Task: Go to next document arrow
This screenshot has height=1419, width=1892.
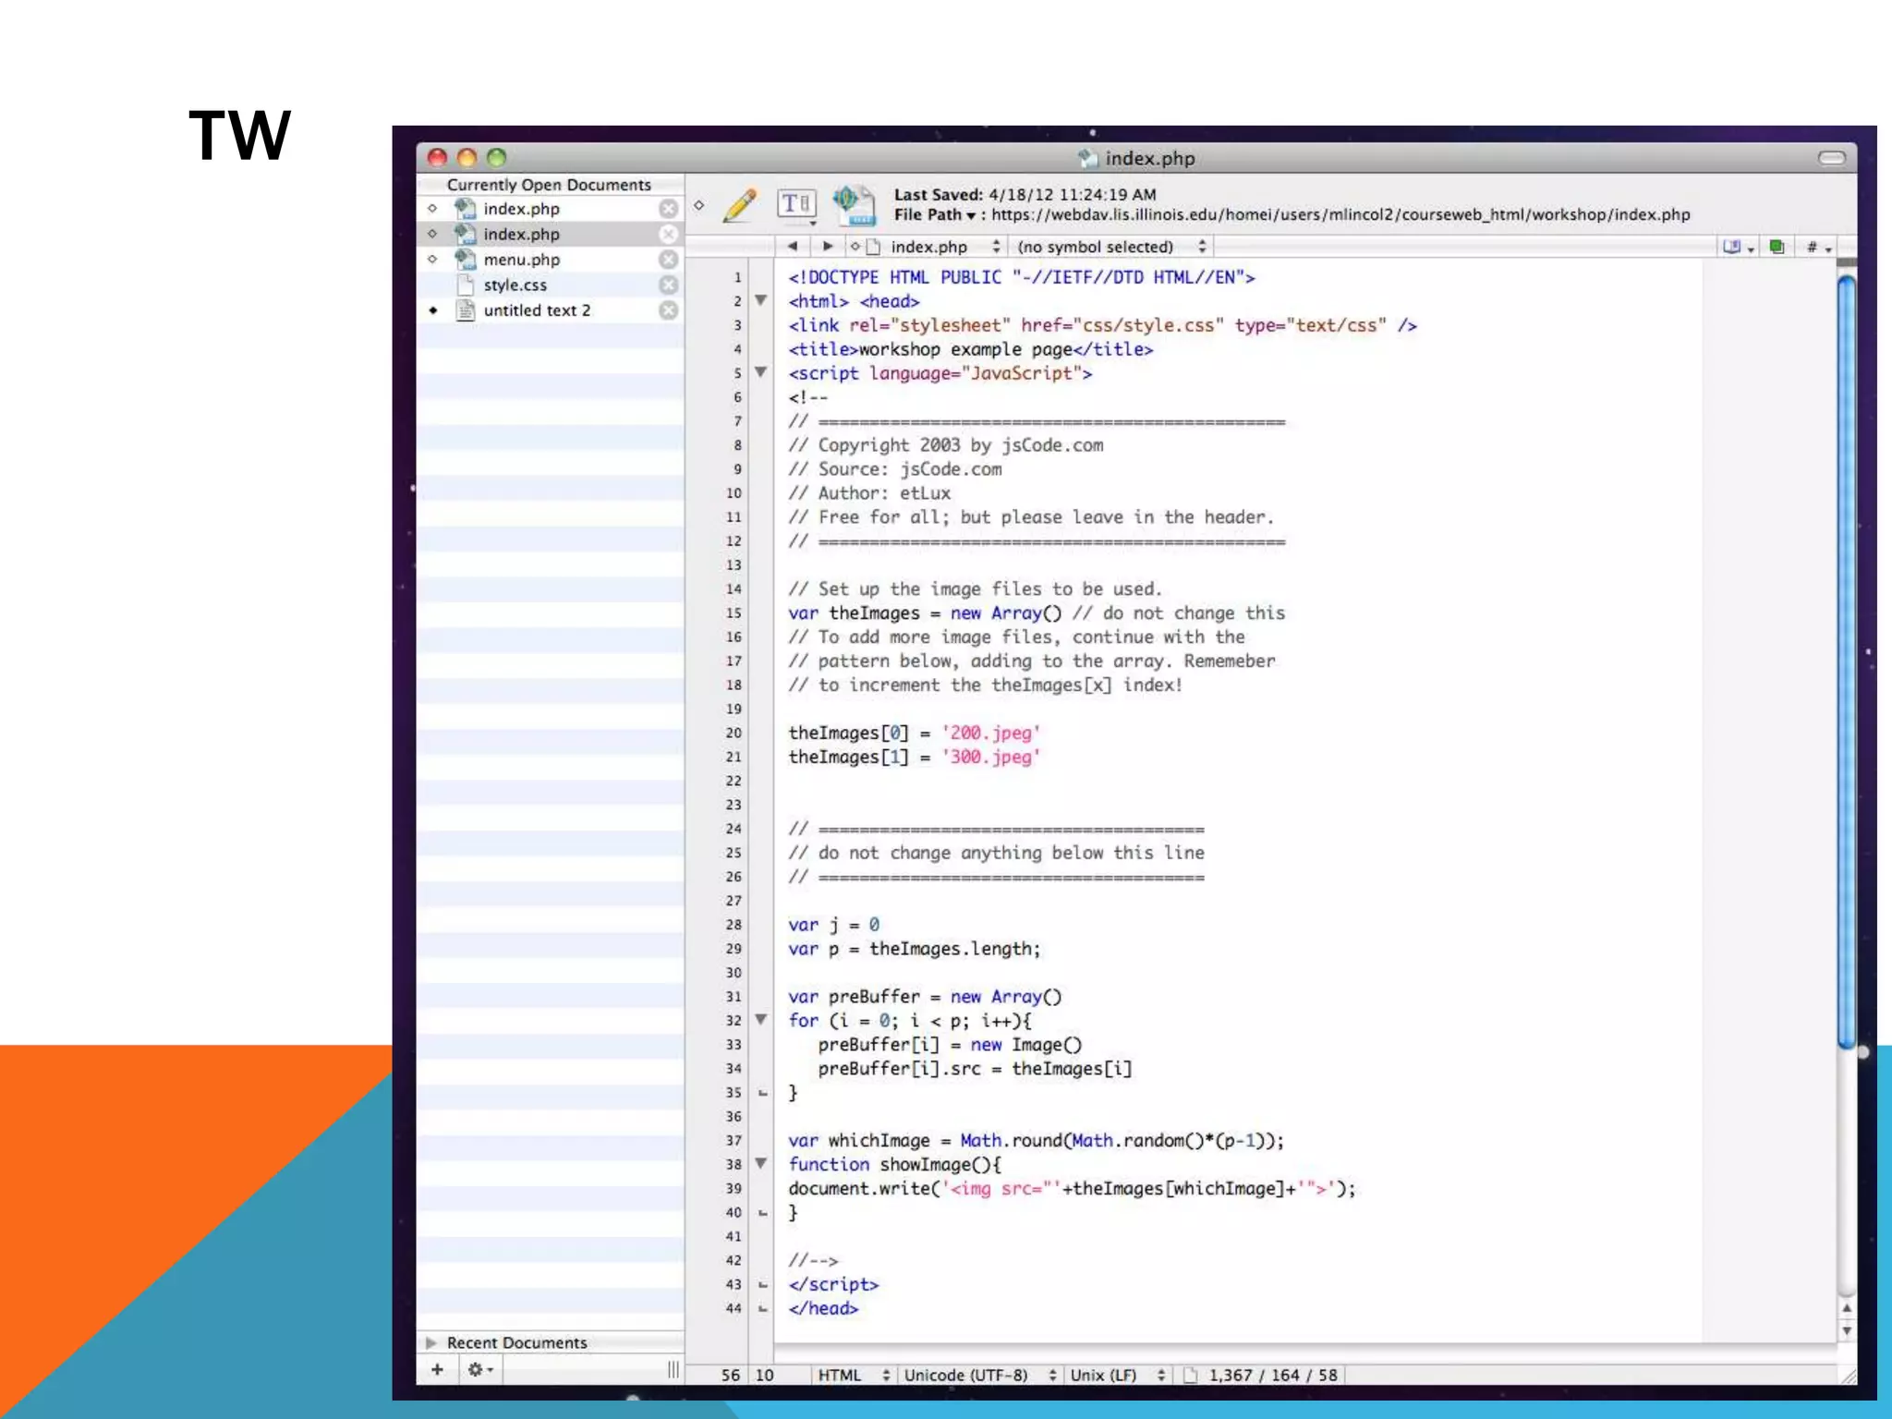Action: 828,247
